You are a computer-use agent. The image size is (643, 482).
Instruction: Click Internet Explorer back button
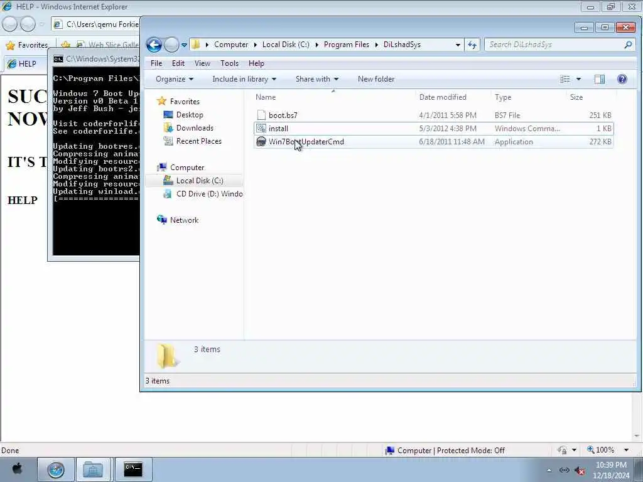click(10, 24)
